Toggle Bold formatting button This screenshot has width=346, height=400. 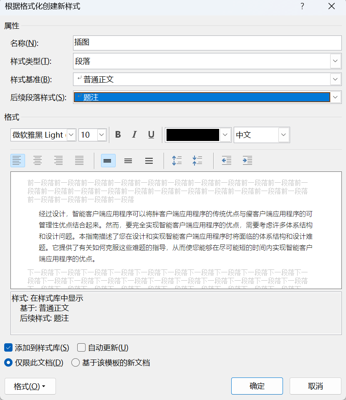coord(118,135)
